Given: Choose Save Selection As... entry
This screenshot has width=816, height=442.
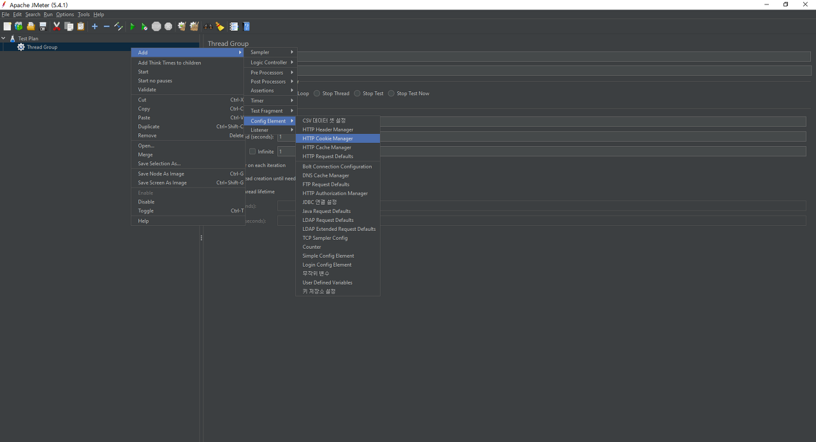Looking at the screenshot, I should click(188, 163).
